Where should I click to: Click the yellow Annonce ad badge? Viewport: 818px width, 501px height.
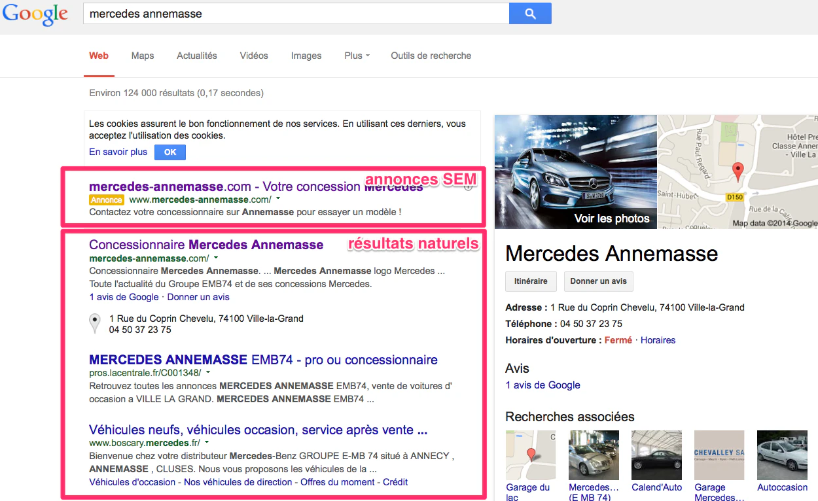(106, 200)
